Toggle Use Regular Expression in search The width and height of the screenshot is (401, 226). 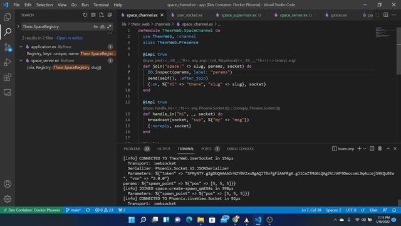(x=109, y=26)
